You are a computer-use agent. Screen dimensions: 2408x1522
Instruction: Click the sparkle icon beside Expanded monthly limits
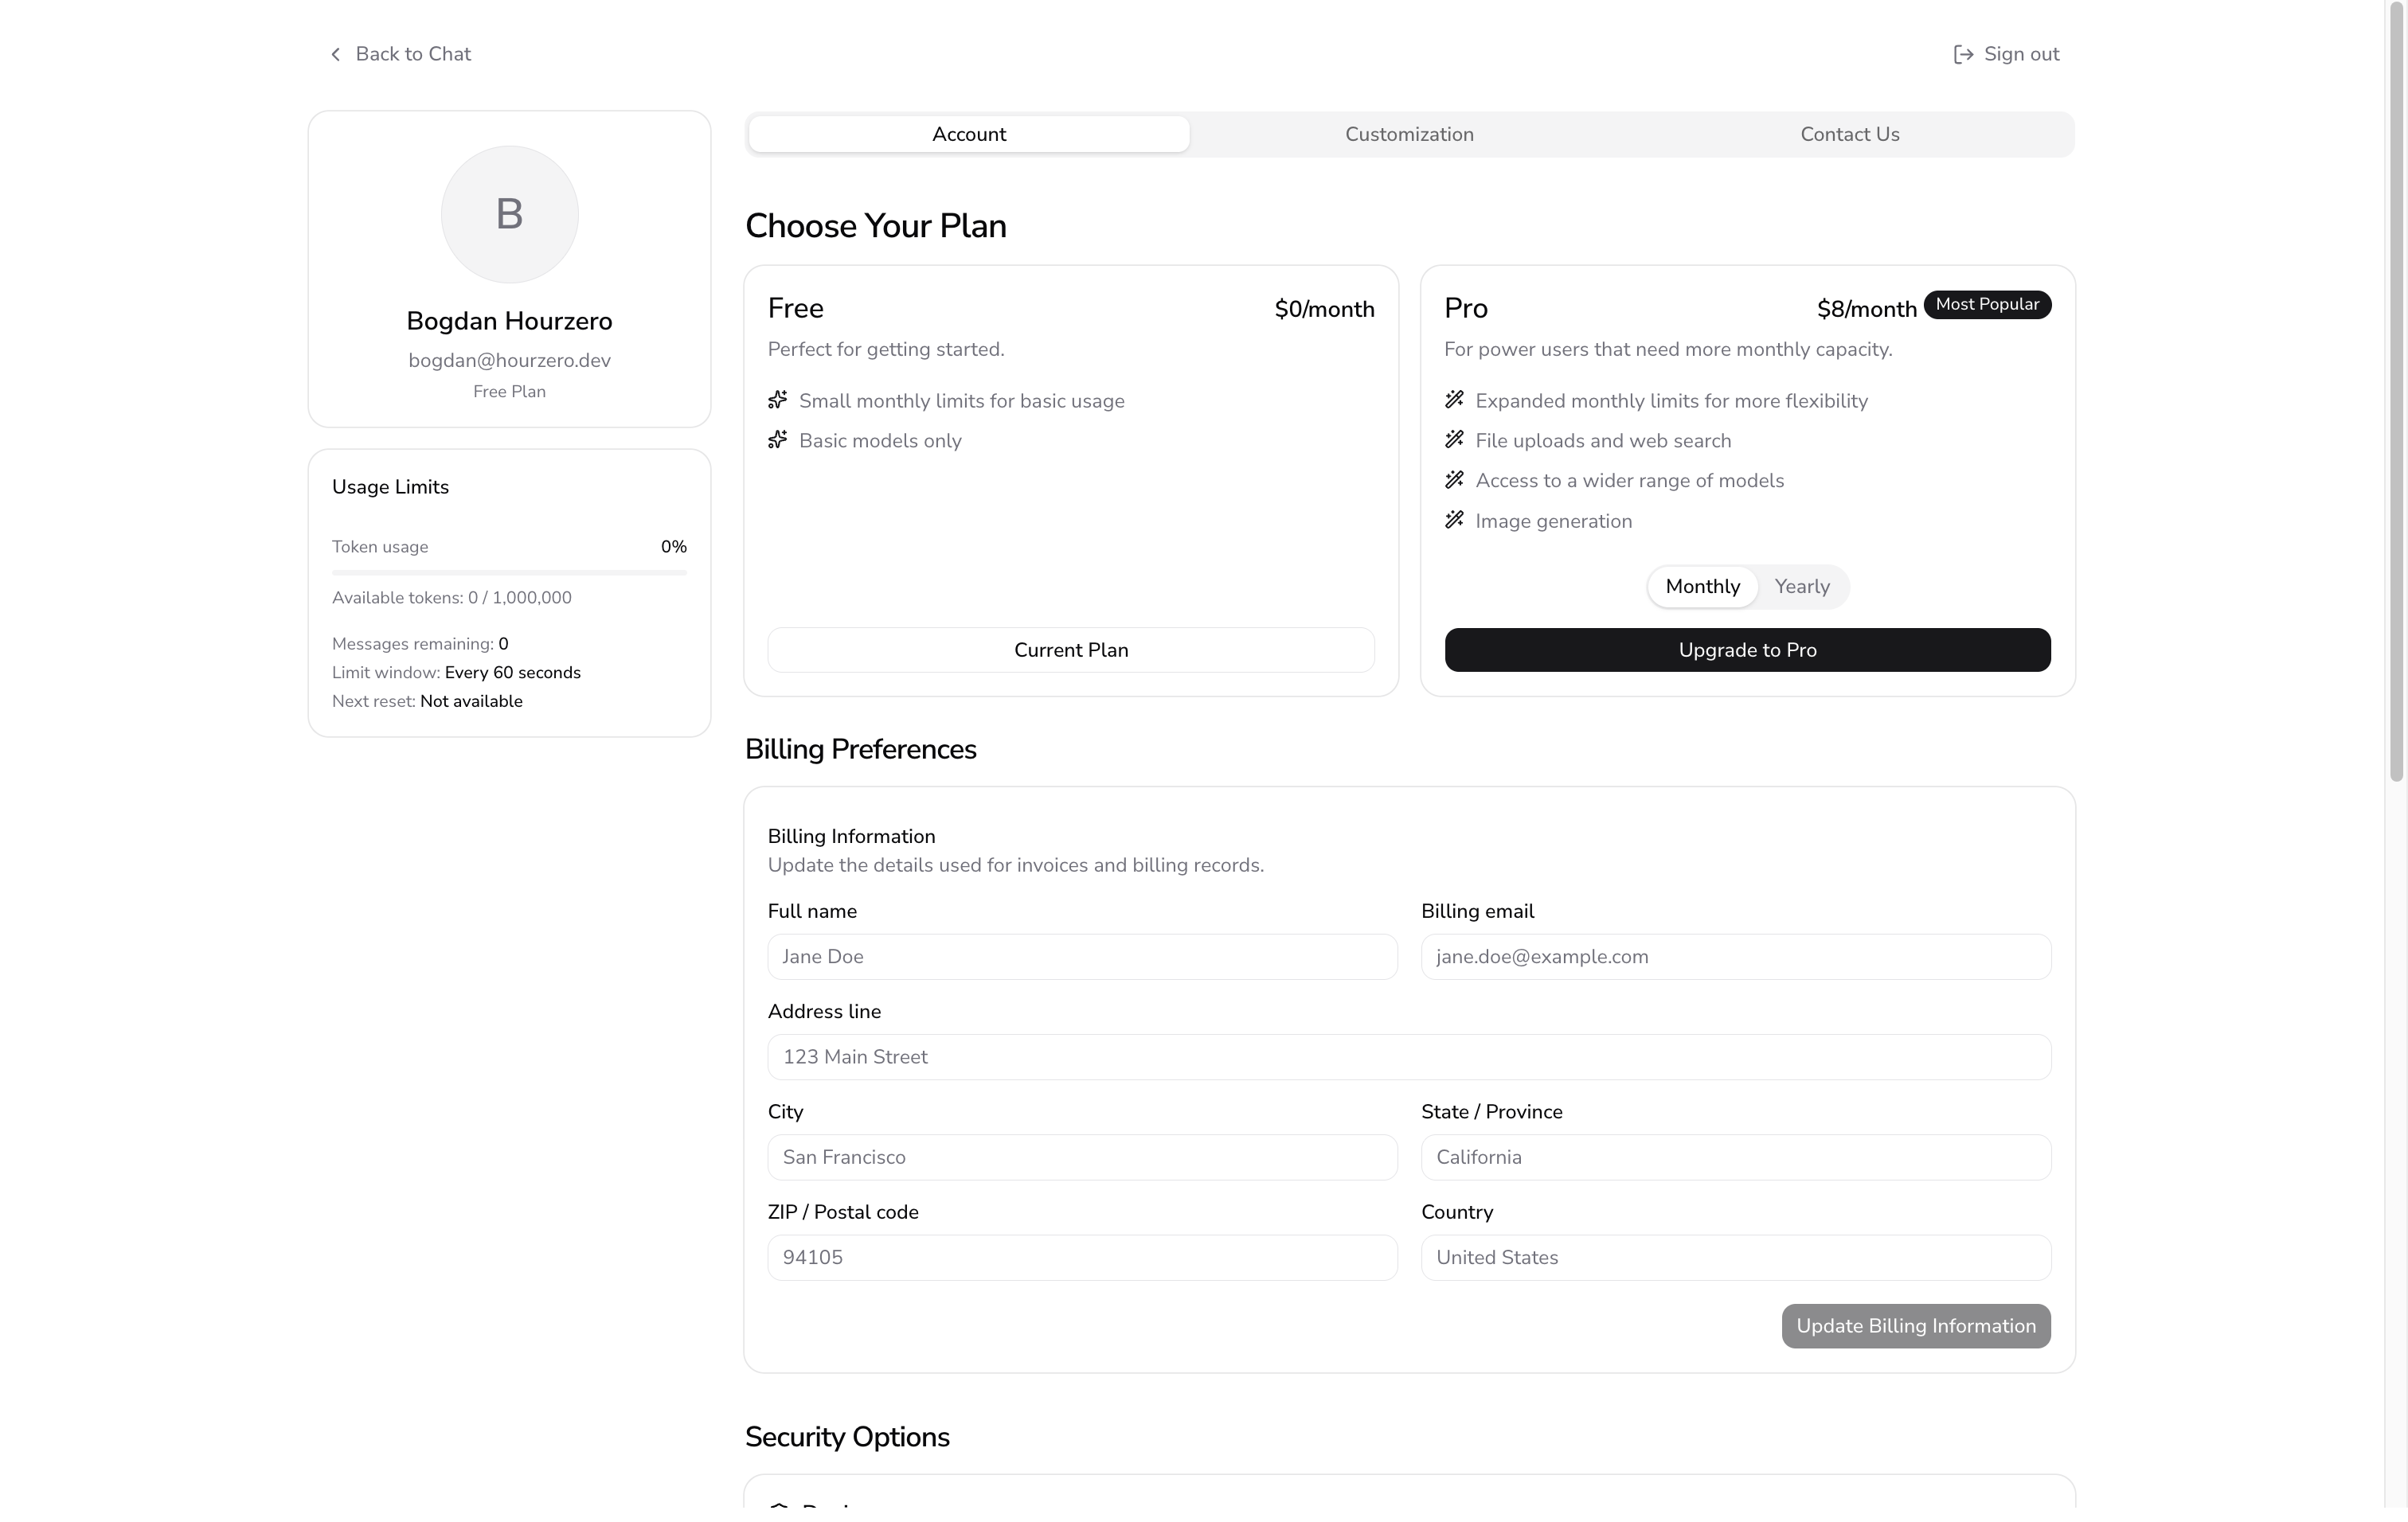coord(1455,400)
